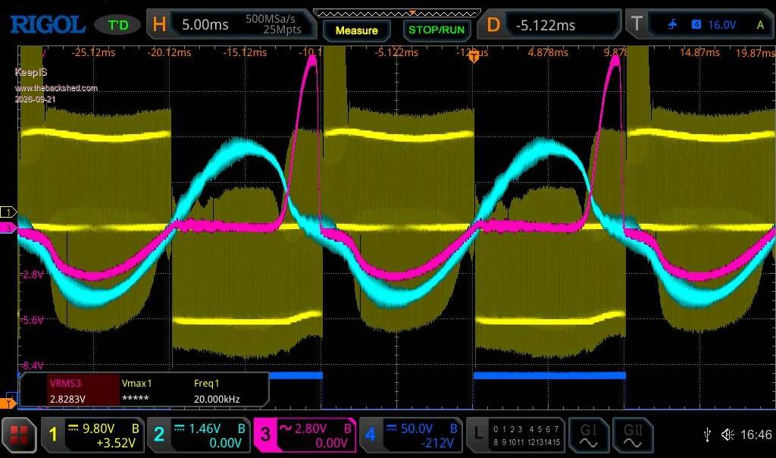Screen dimensions: 776x458
Task: Select channel 3 tab at 2.80V
Action: click(x=305, y=434)
